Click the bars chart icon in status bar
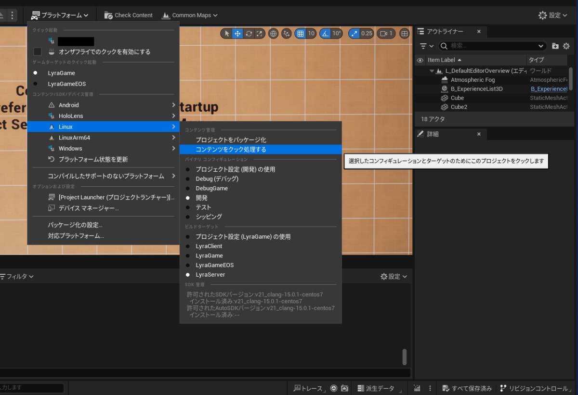This screenshot has width=578, height=395. 417,388
